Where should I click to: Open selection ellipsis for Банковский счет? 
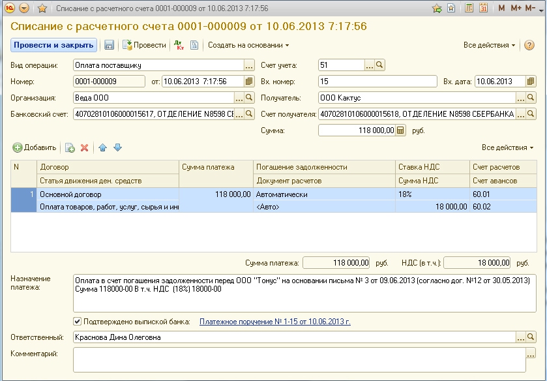(239, 114)
